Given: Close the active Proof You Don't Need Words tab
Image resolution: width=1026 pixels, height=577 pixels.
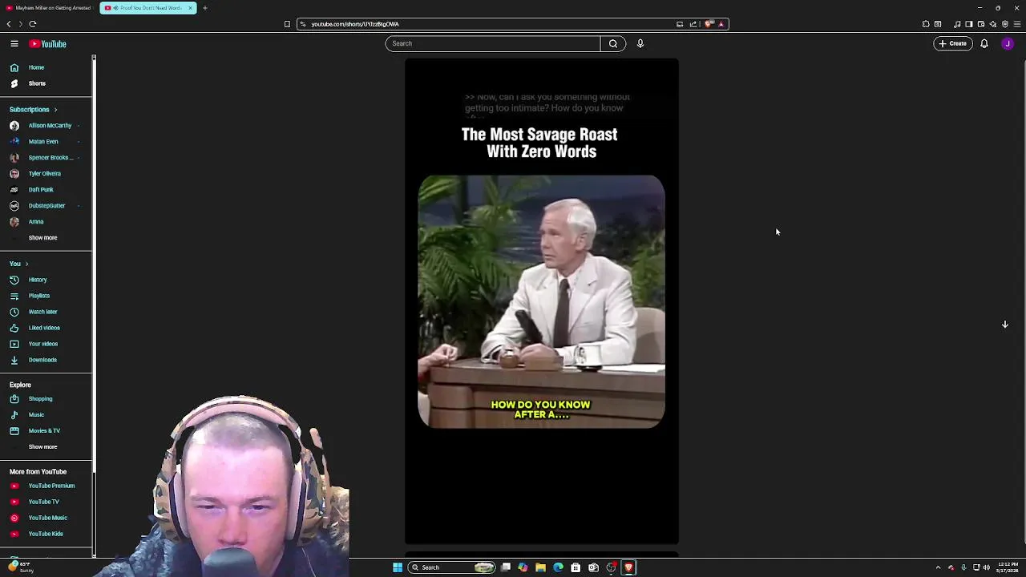Looking at the screenshot, I should (190, 8).
